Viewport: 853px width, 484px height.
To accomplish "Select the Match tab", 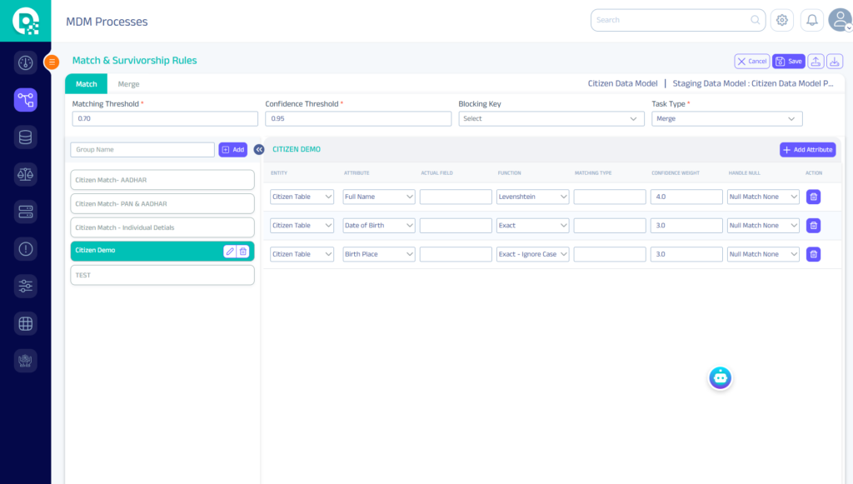I will coord(87,84).
